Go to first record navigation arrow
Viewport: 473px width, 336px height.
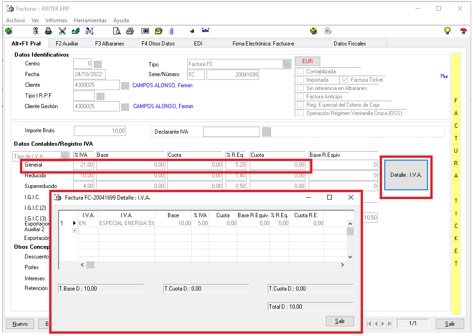coord(369,323)
